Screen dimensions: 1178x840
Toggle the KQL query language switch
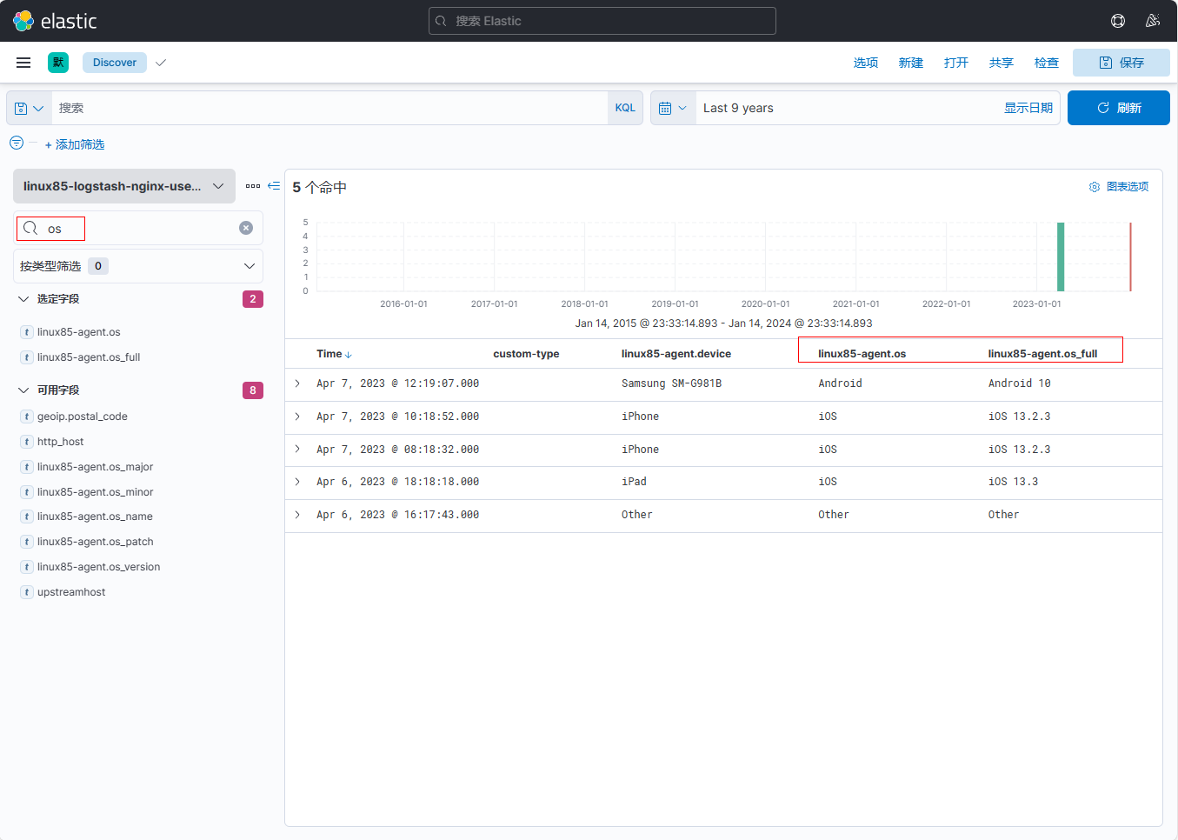point(625,108)
